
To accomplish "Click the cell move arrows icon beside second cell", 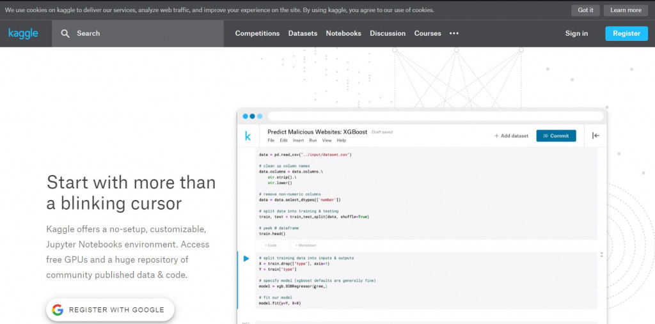I will pos(602,254).
